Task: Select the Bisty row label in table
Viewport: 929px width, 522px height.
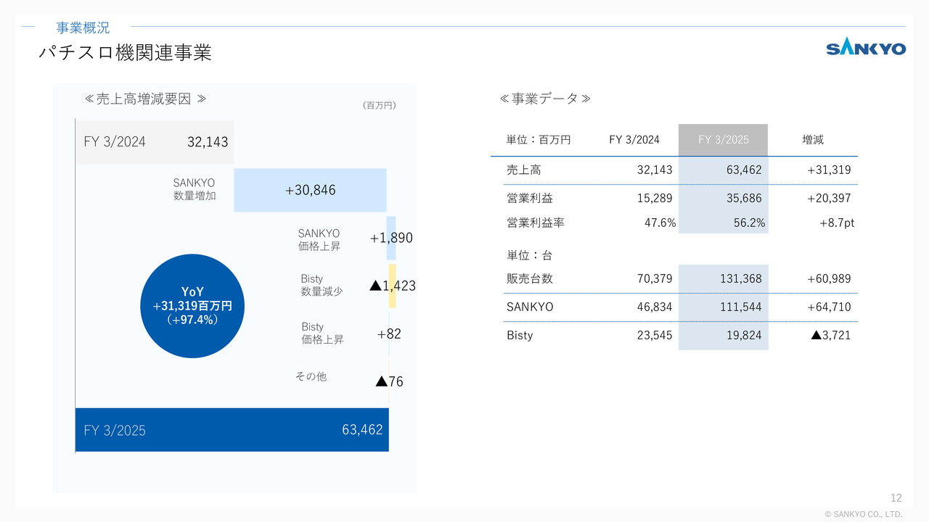Action: point(520,336)
